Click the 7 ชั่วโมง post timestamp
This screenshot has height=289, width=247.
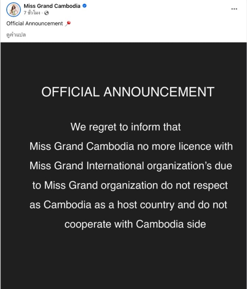(x=32, y=13)
